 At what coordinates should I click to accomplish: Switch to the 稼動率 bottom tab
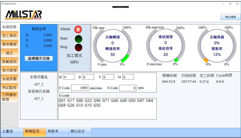(x=53, y=131)
